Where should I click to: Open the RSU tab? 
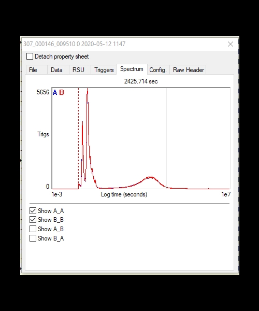(80, 70)
